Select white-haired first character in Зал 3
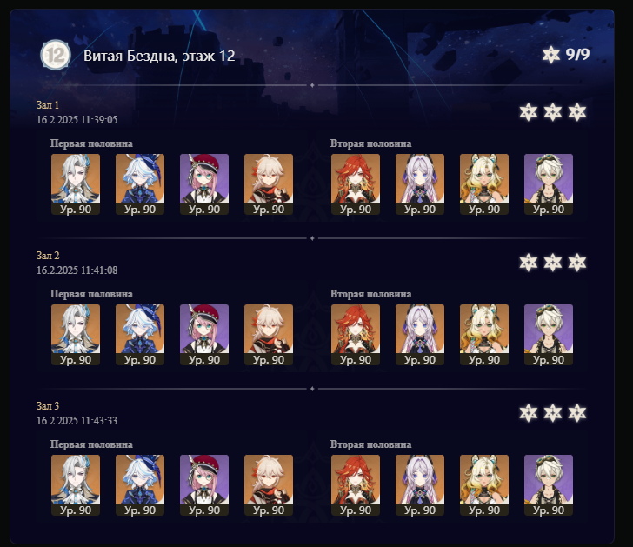This screenshot has width=633, height=547. [x=76, y=485]
